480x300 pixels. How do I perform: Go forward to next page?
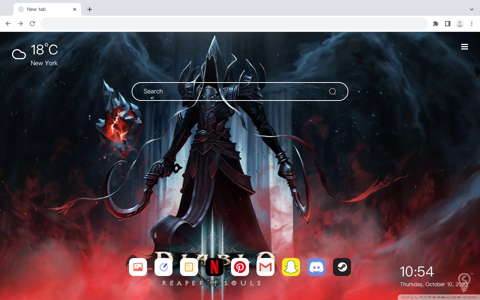click(x=20, y=24)
